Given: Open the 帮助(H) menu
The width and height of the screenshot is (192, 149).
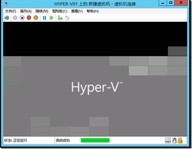Looking at the screenshot, I should pos(93,11).
